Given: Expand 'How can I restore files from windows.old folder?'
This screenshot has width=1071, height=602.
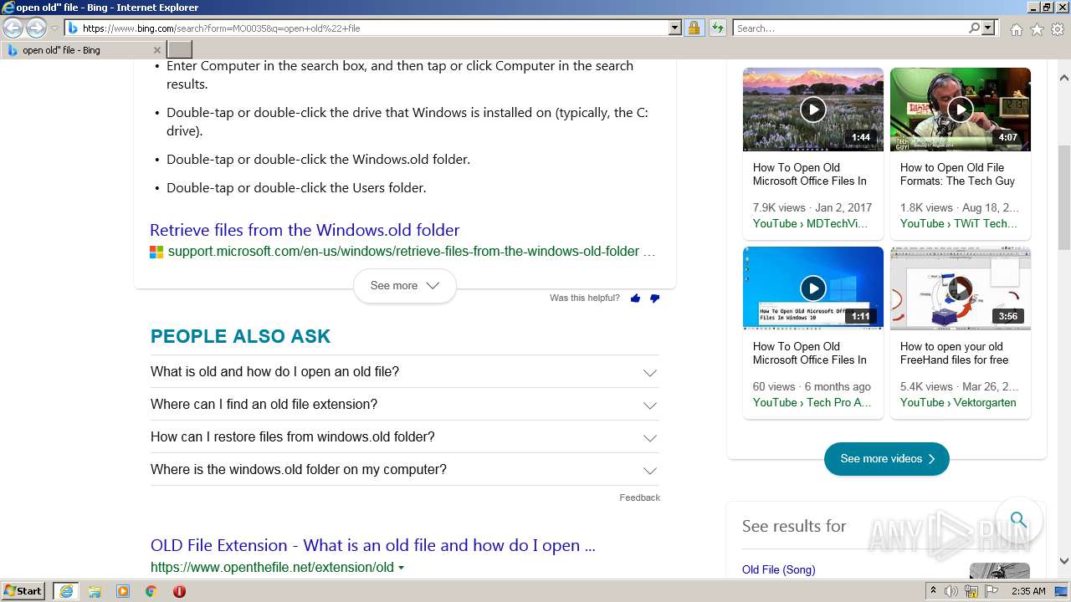Looking at the screenshot, I should (404, 437).
